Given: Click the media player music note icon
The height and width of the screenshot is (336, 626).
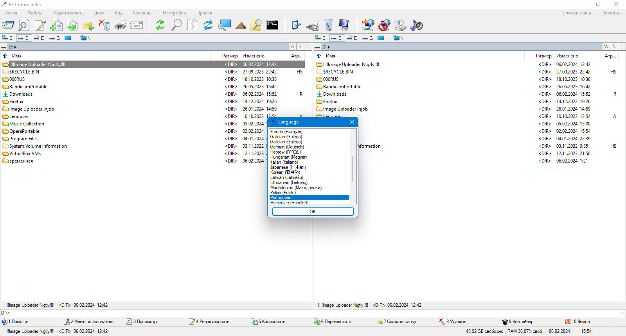Looking at the screenshot, I should point(417,25).
